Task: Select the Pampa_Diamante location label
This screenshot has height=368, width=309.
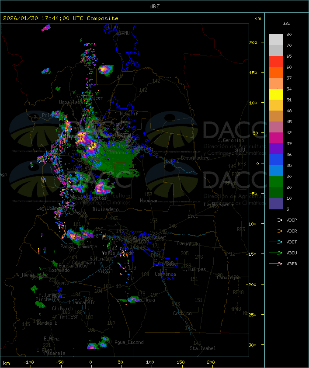Action: 76,246
